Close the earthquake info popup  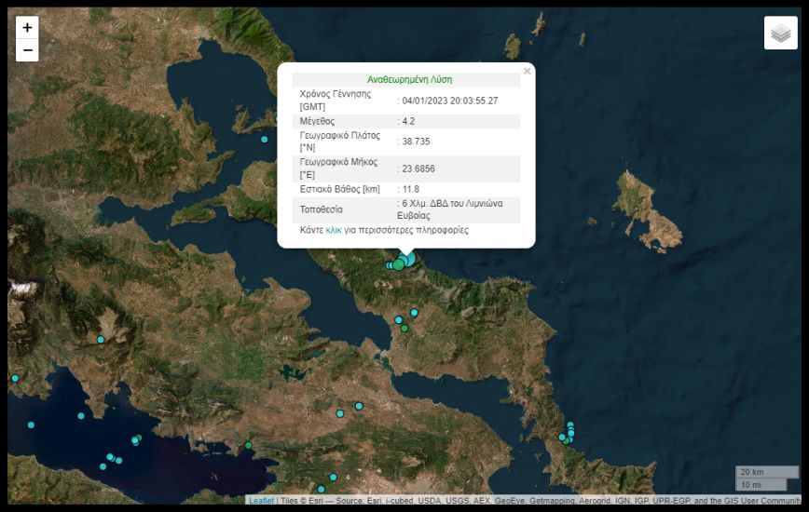(527, 71)
